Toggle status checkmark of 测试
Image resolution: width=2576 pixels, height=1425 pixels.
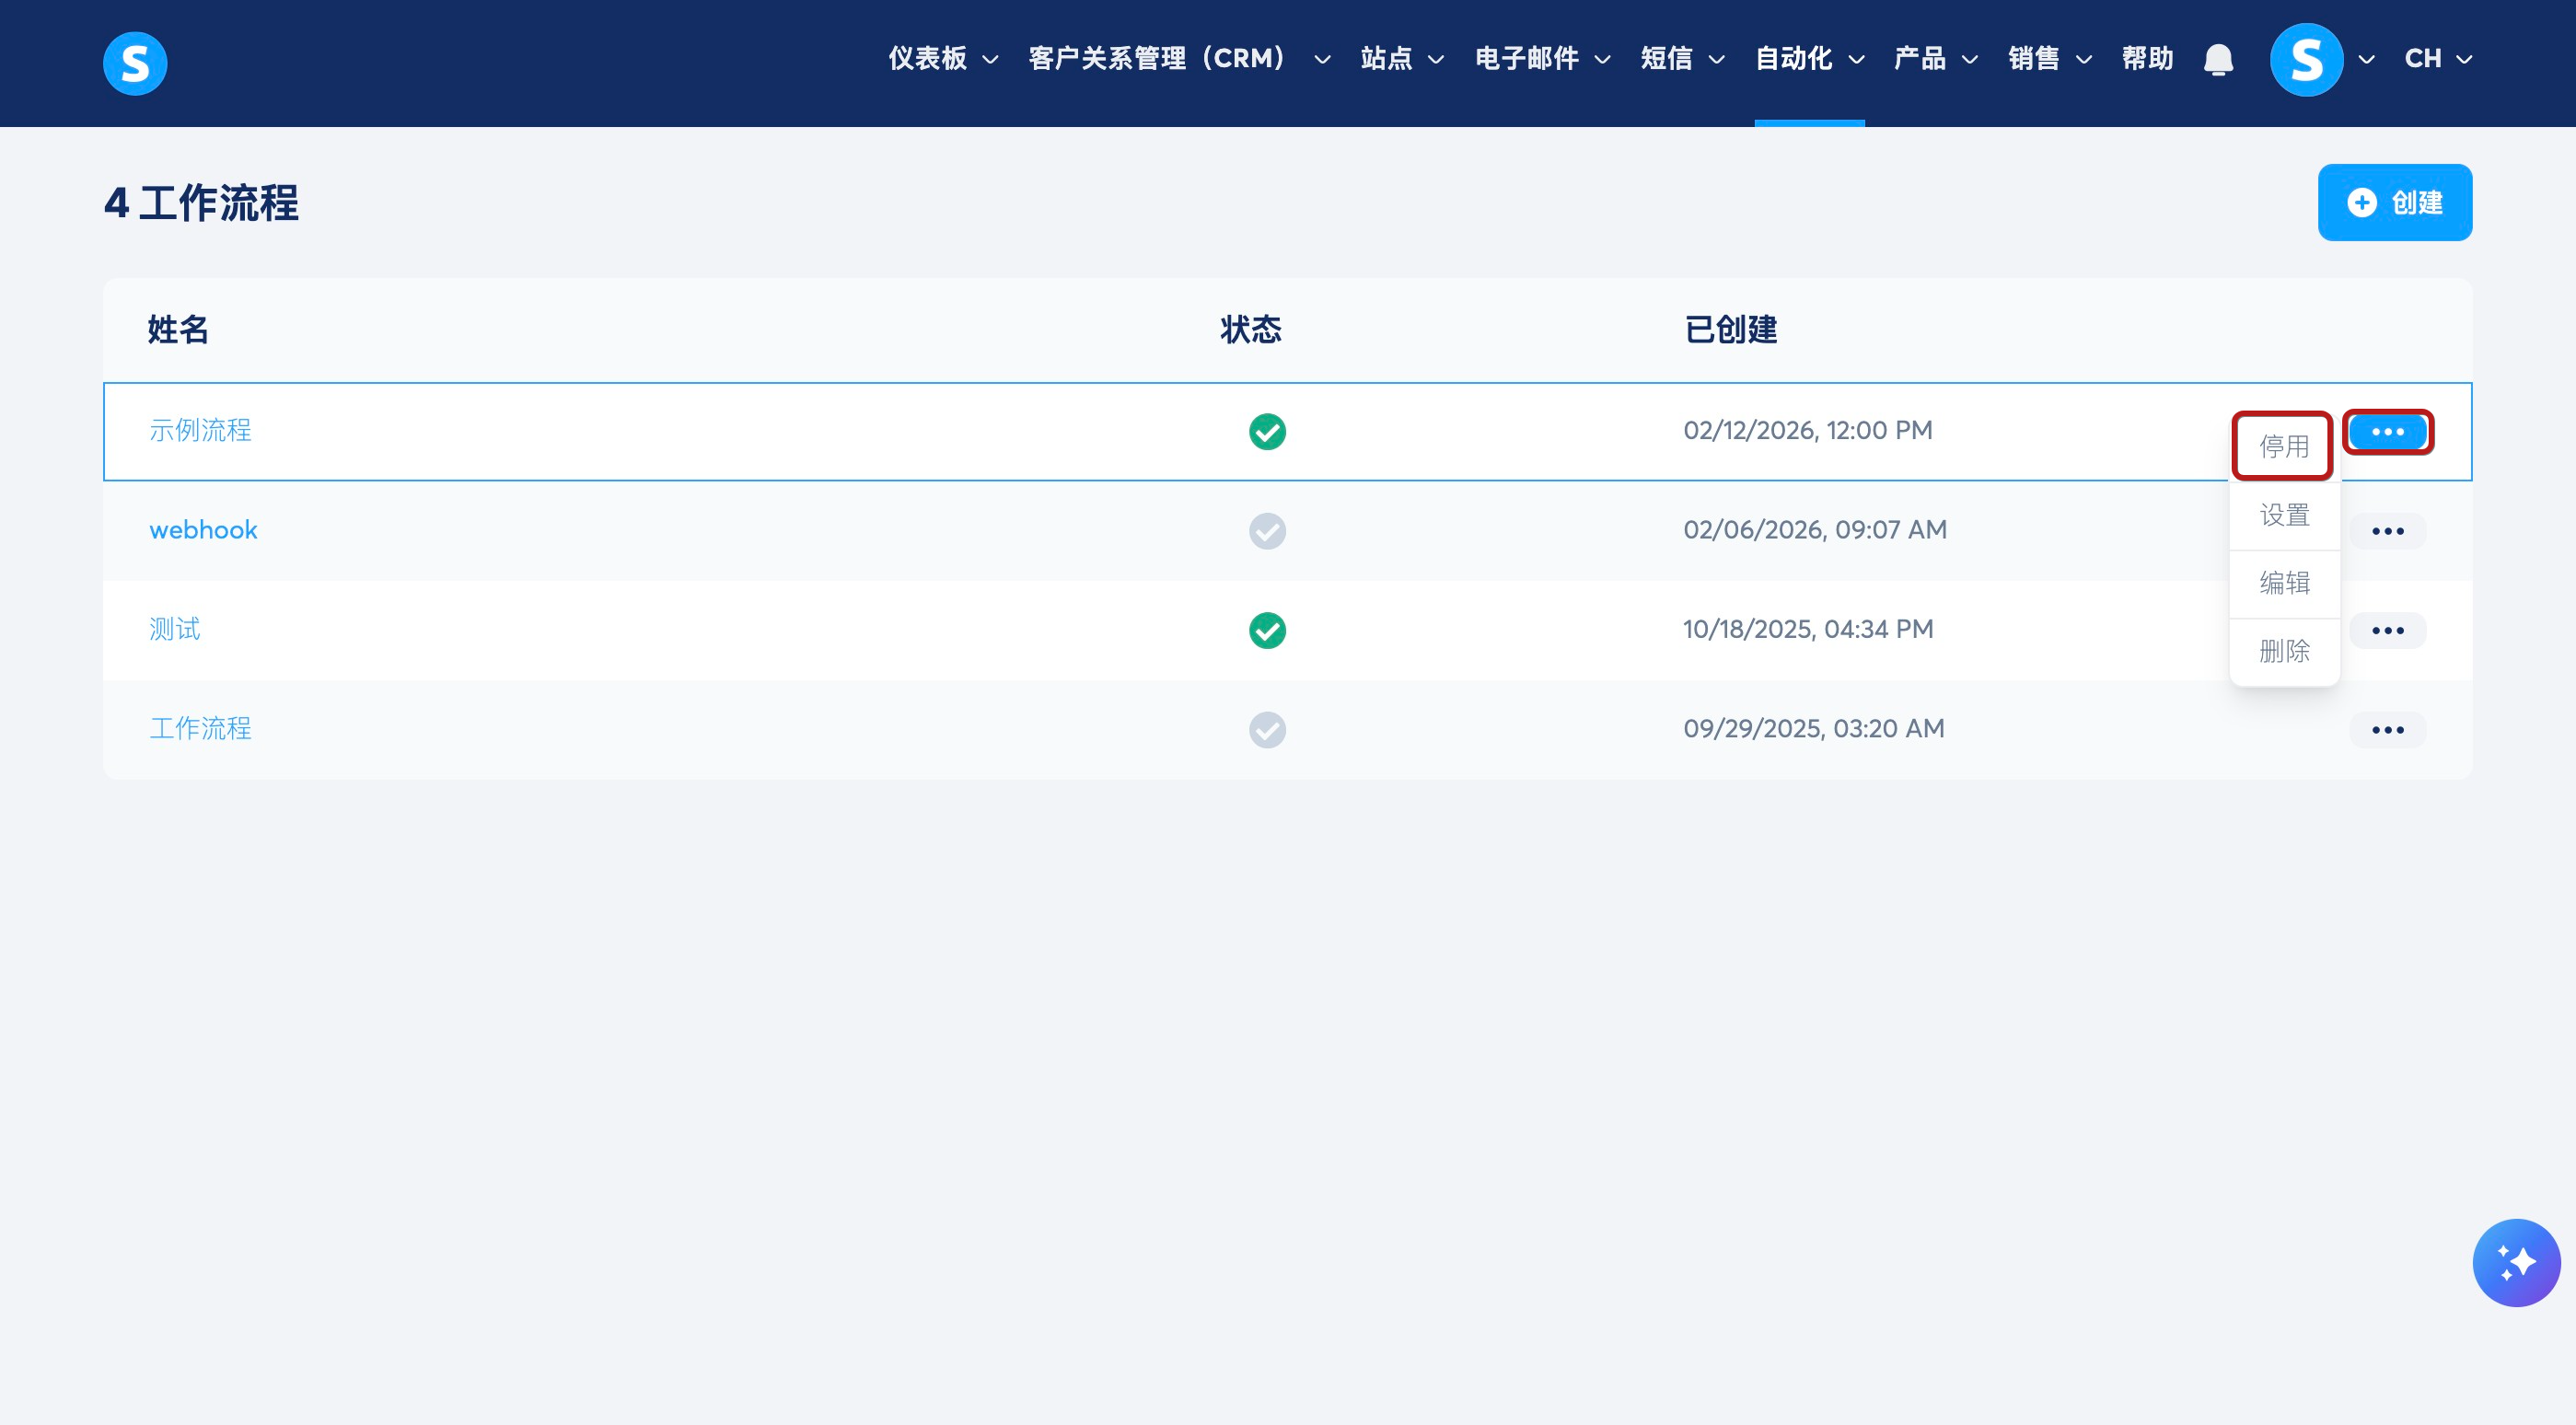tap(1267, 630)
